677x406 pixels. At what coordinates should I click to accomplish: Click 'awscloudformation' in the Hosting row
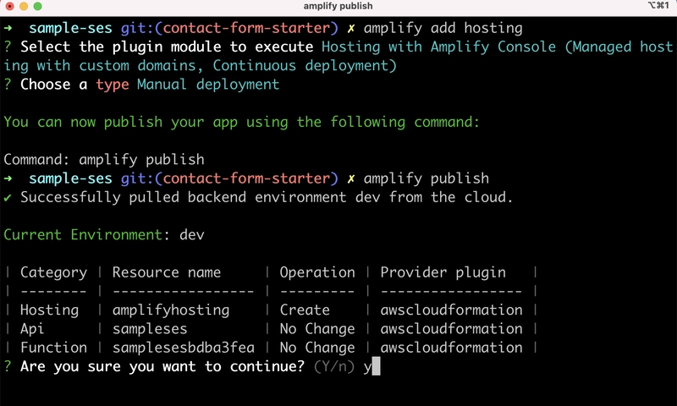(x=451, y=310)
